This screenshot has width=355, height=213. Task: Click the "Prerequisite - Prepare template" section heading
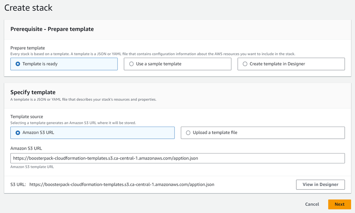click(x=52, y=29)
